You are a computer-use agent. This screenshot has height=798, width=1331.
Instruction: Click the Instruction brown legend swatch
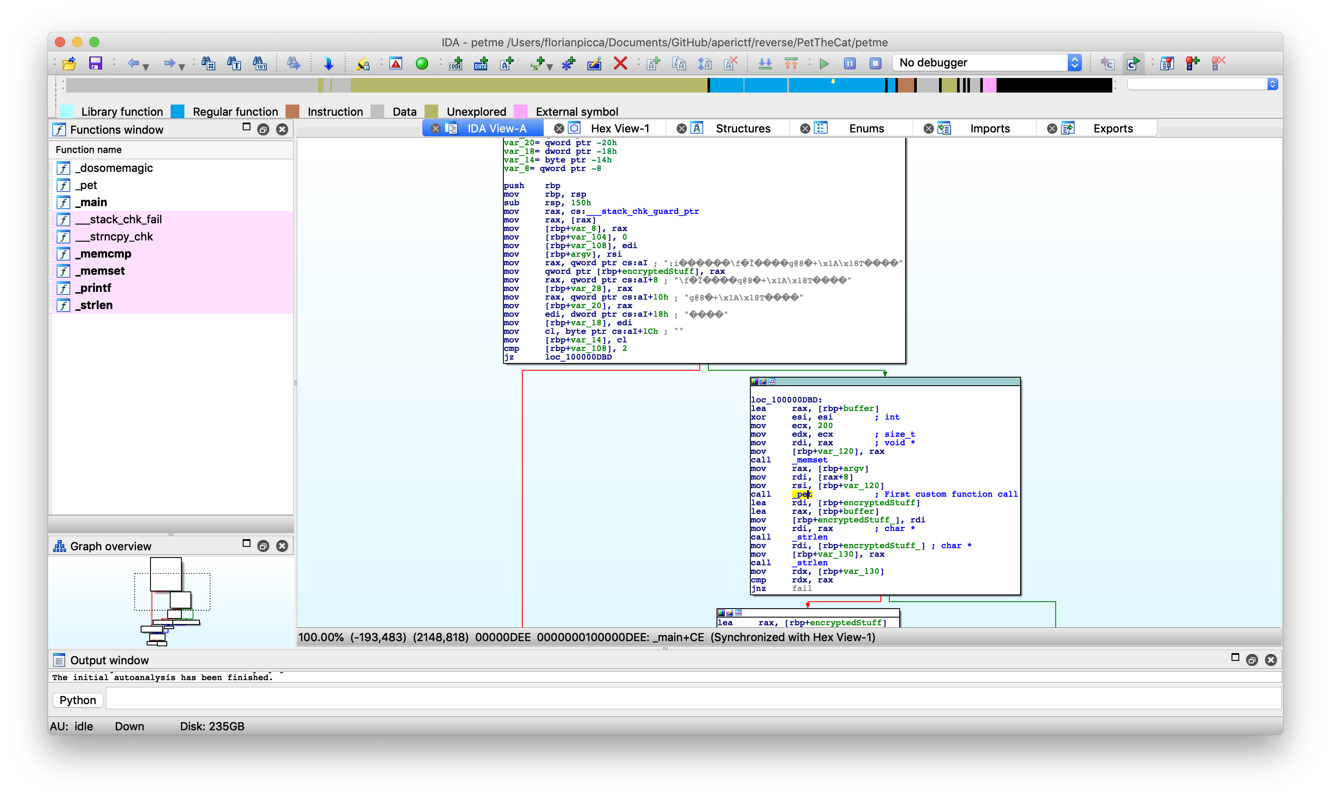tap(292, 111)
